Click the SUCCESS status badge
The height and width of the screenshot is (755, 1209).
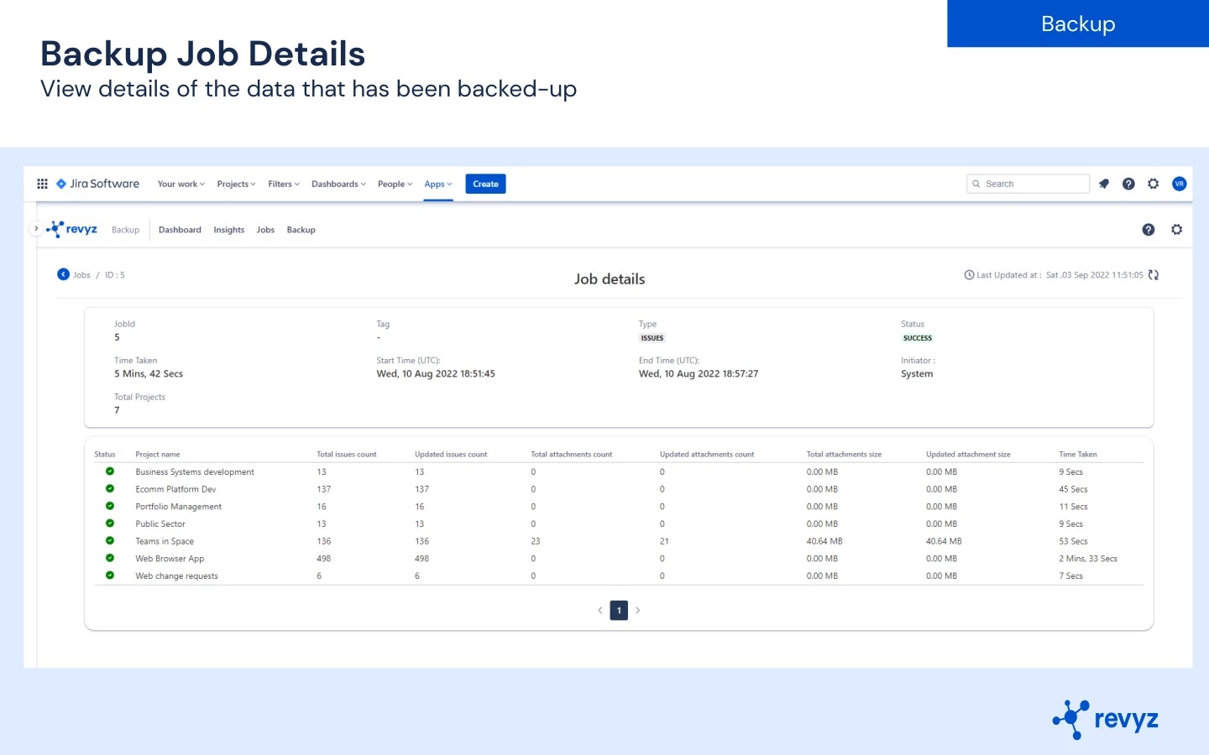[918, 338]
